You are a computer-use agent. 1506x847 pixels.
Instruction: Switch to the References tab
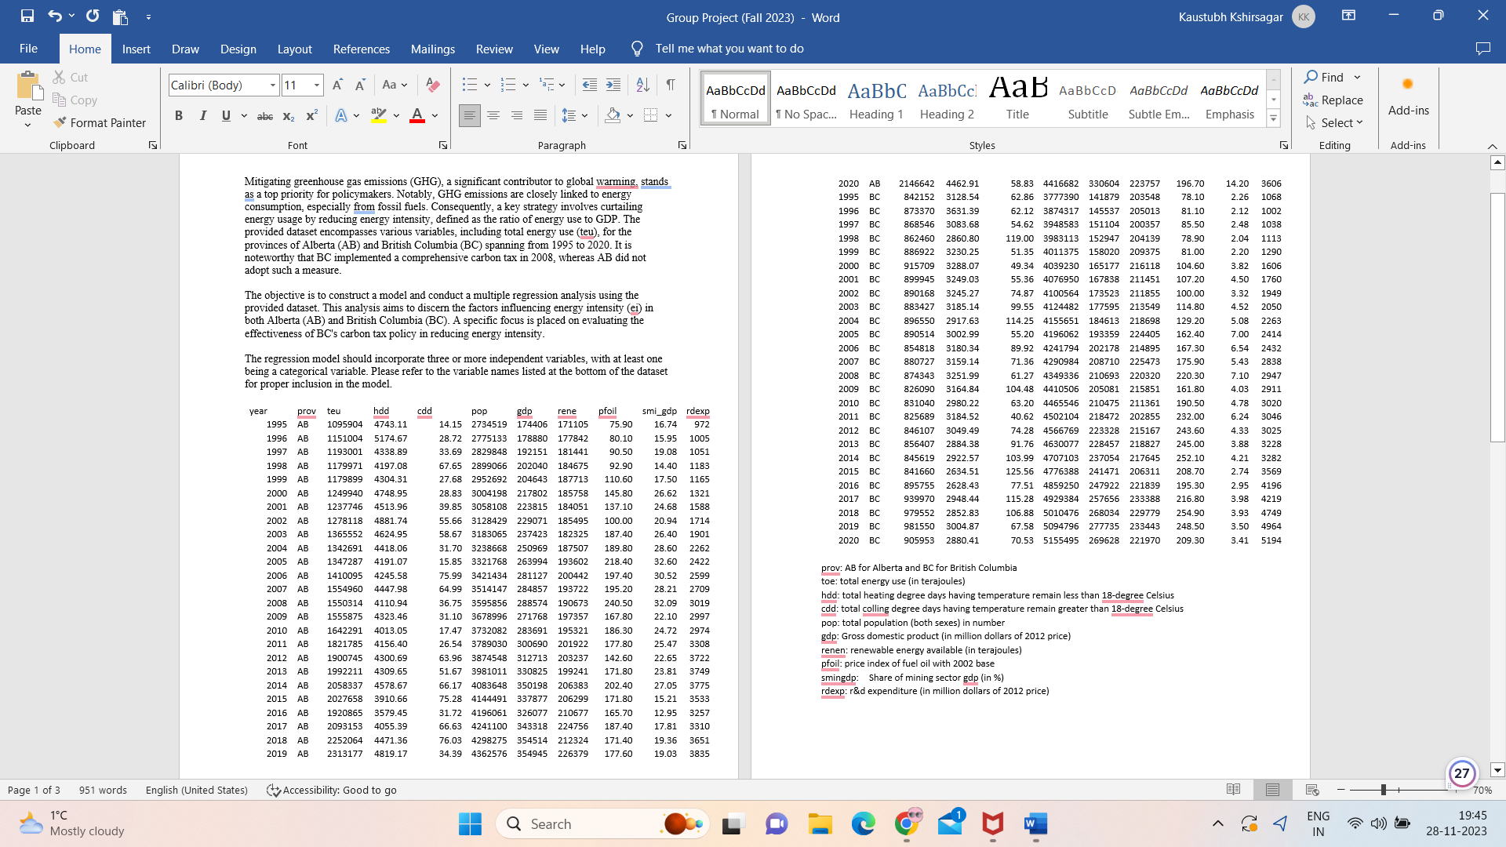[x=361, y=49]
